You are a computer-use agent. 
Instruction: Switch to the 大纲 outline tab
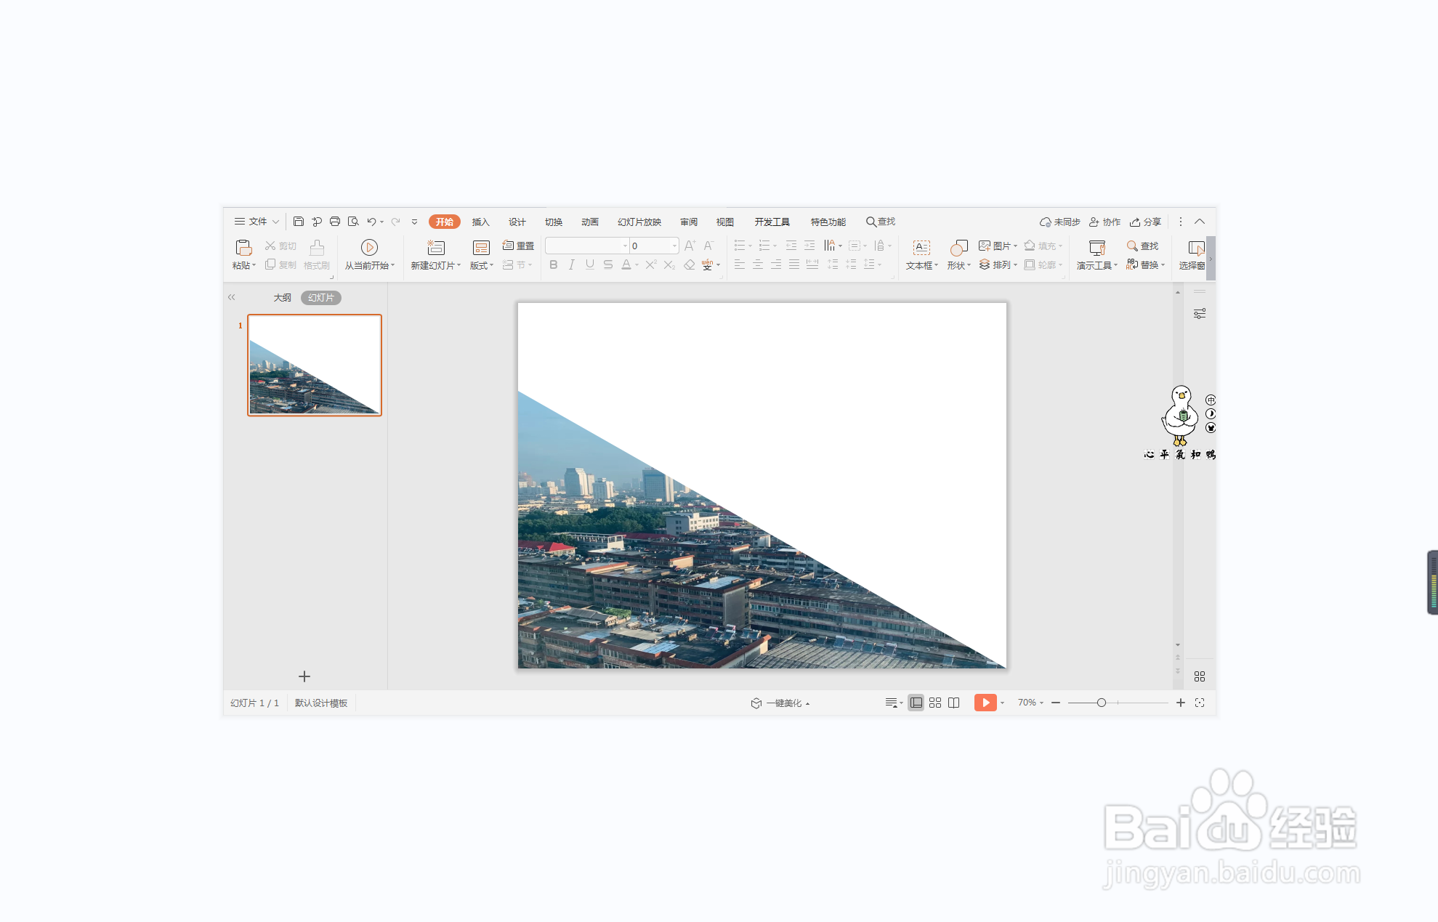tap(282, 298)
